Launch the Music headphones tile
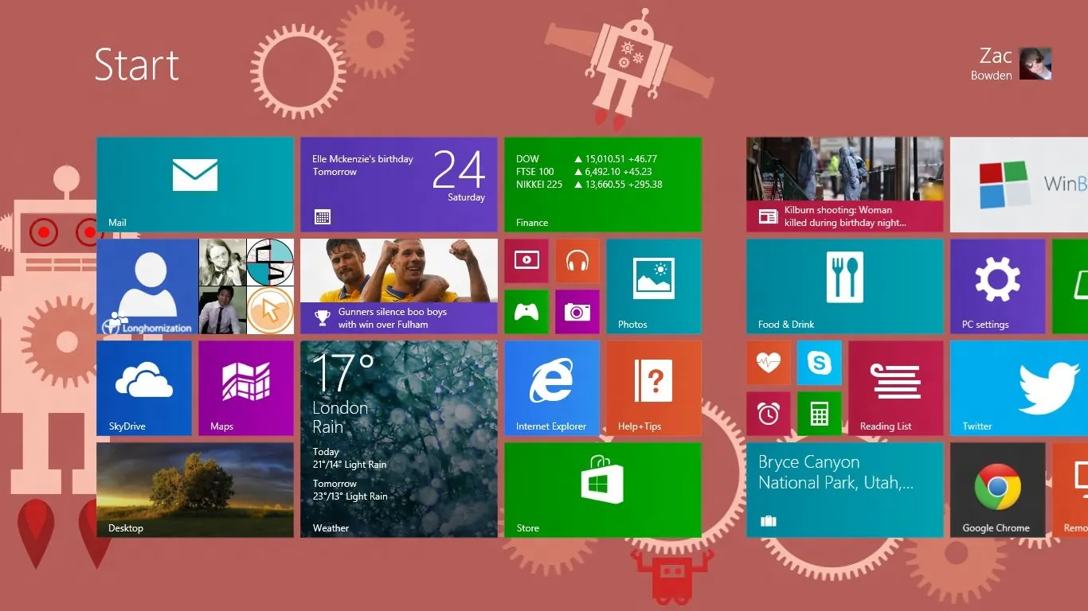 [577, 261]
